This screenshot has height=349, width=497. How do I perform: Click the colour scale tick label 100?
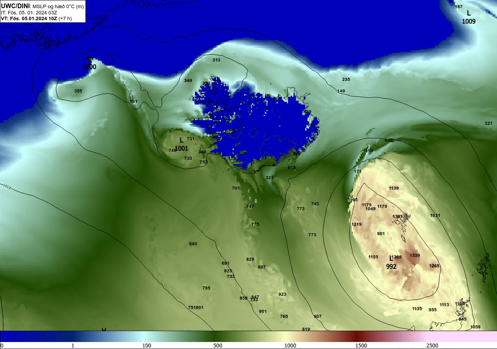[146, 346]
